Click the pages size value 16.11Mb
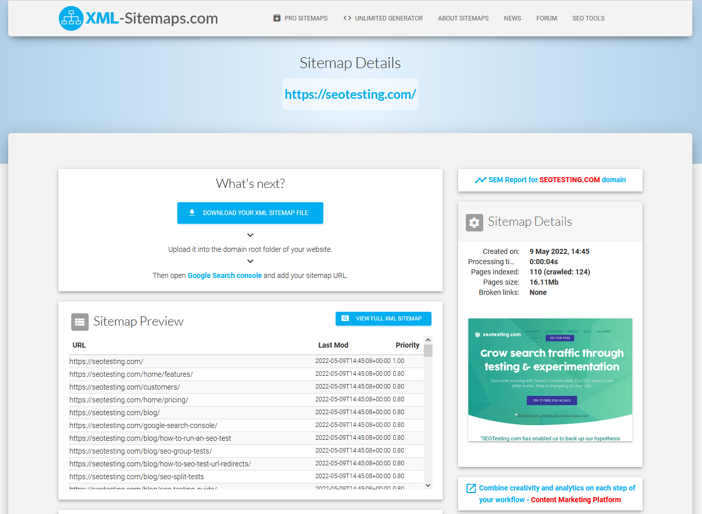This screenshot has width=702, height=514. (544, 282)
